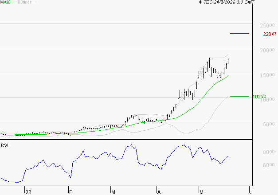Image resolution: width=278 pixels, height=195 pixels.
Task: Click the green support level line
Action: coord(239,96)
